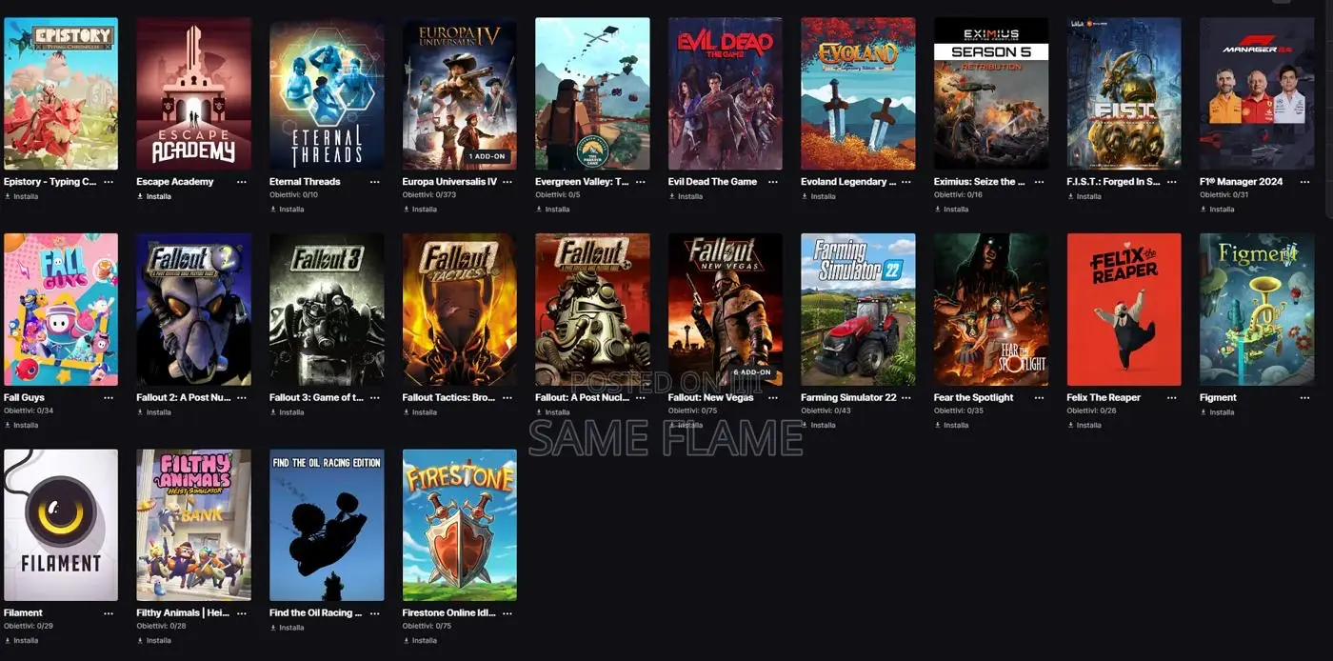Click 'Obiettivi: 0/43' under Farming Simulator 22
Viewport: 1333px width, 661px height.
click(826, 411)
